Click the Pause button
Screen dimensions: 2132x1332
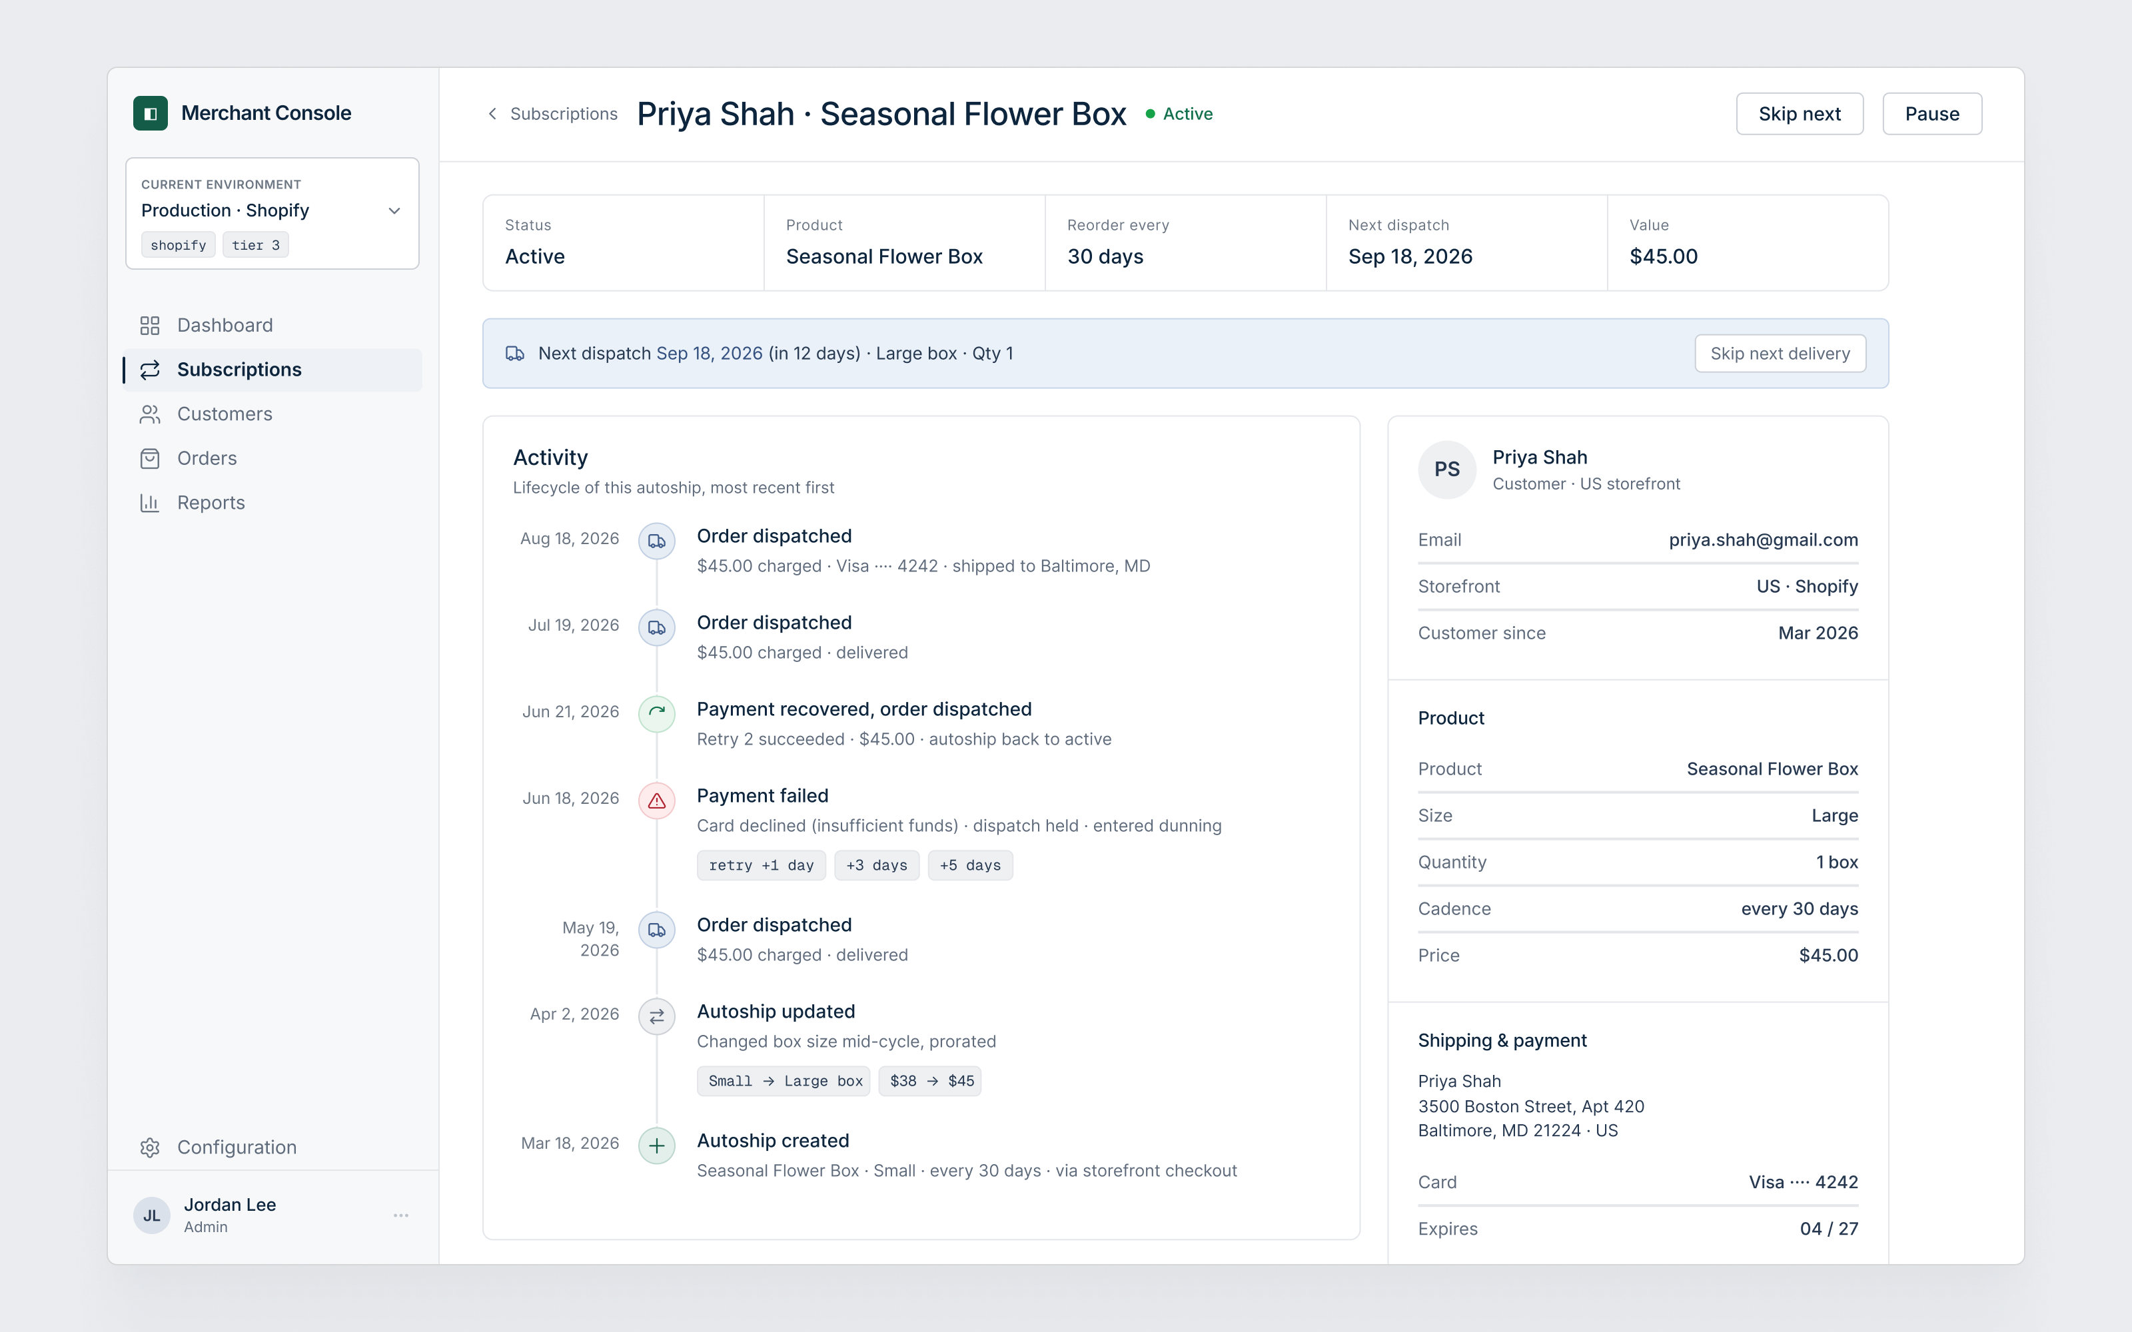click(1932, 114)
